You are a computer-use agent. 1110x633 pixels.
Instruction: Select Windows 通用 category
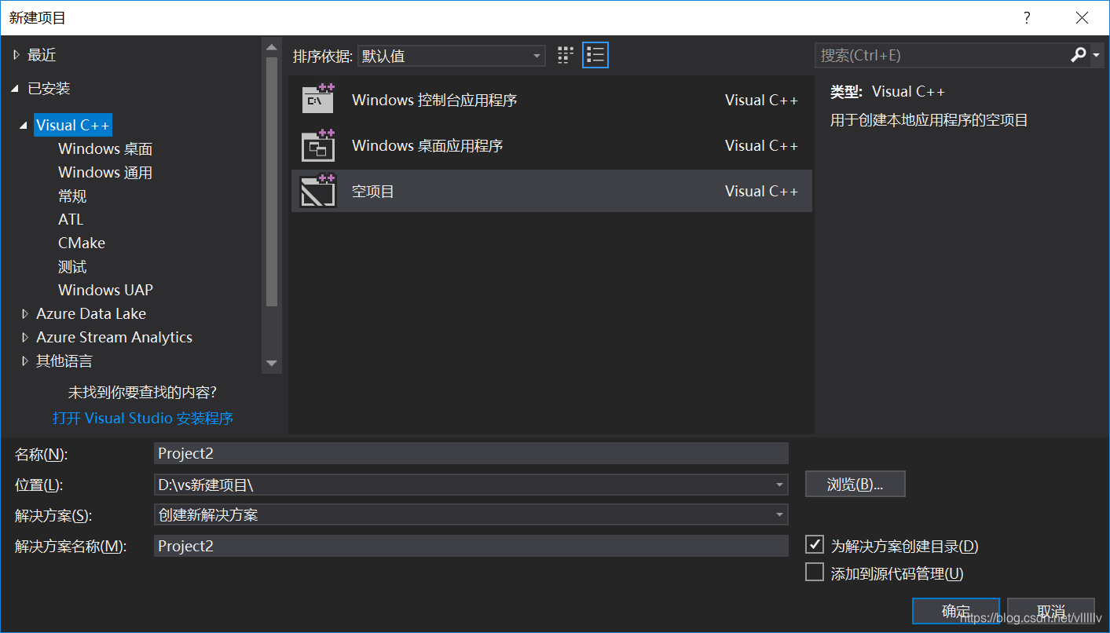point(105,172)
